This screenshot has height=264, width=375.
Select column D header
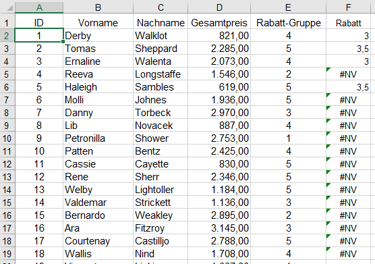(219, 7)
